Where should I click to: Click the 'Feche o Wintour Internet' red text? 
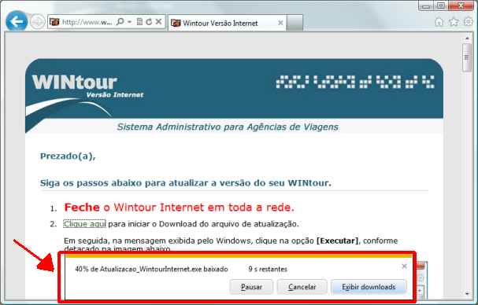click(180, 208)
